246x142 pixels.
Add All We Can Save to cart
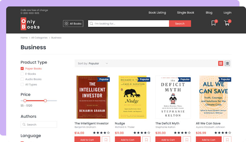point(209,139)
